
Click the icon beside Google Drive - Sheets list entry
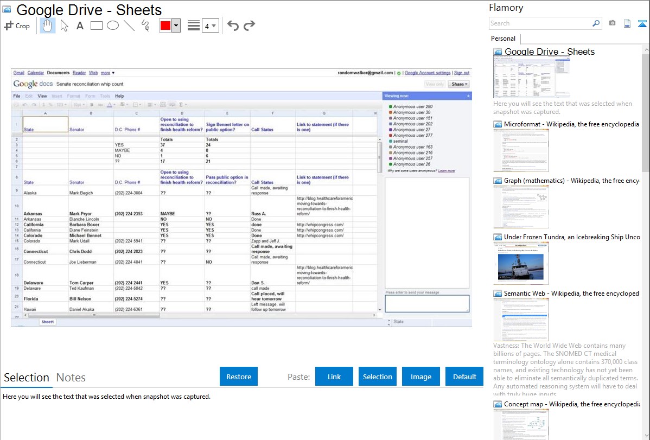[x=498, y=52]
